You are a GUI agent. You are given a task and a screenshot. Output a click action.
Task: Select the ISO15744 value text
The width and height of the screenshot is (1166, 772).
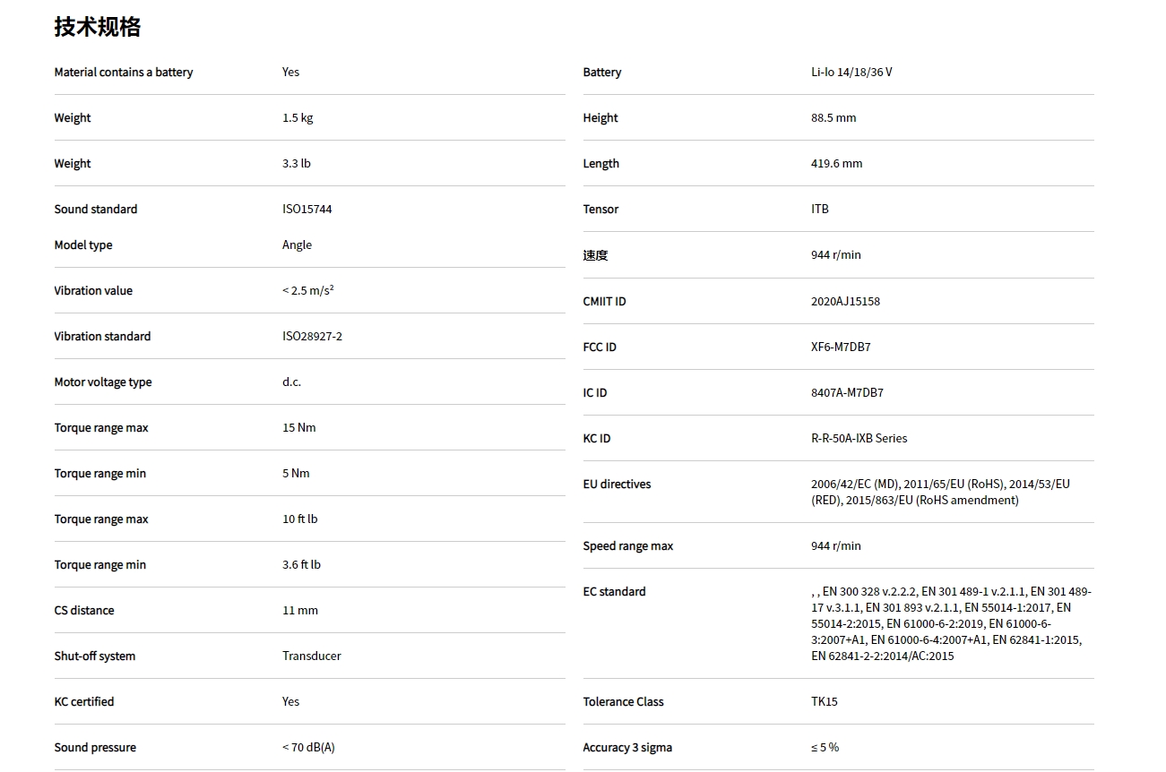[307, 210]
